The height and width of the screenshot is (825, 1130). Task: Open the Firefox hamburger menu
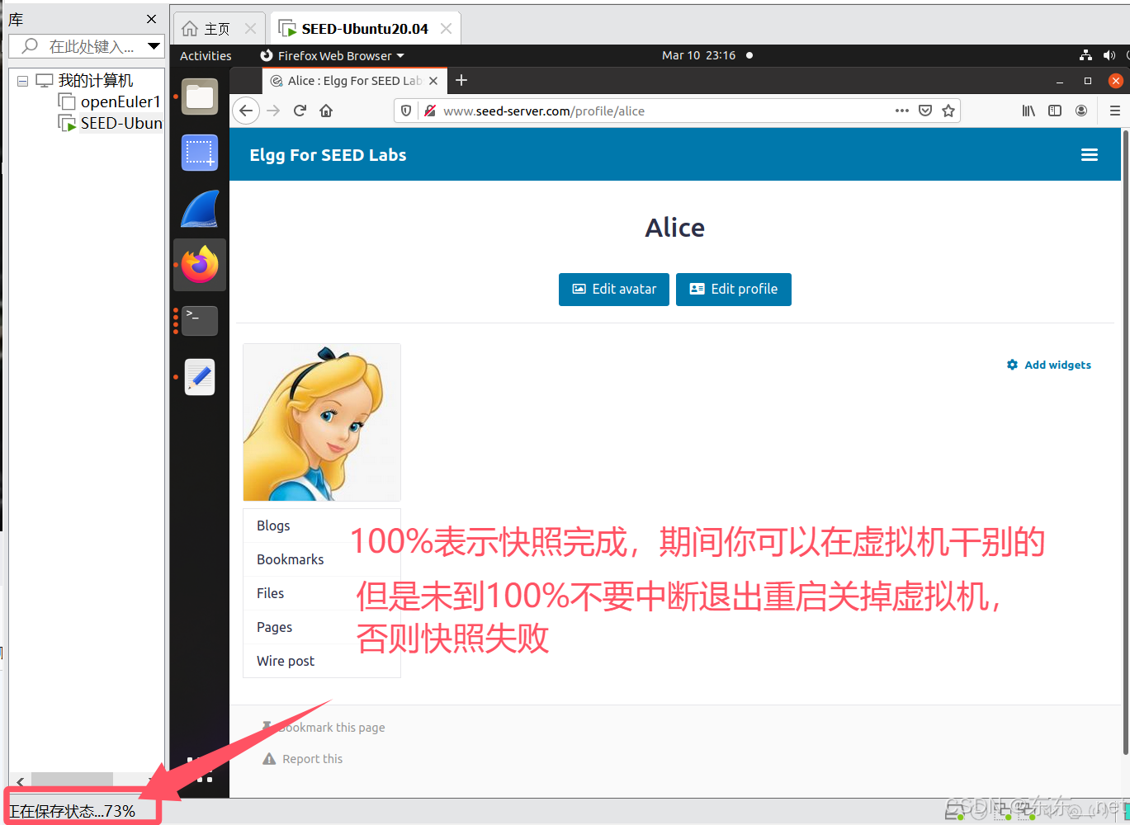1114,111
